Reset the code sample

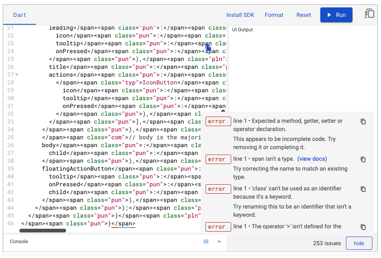pyautogui.click(x=303, y=15)
